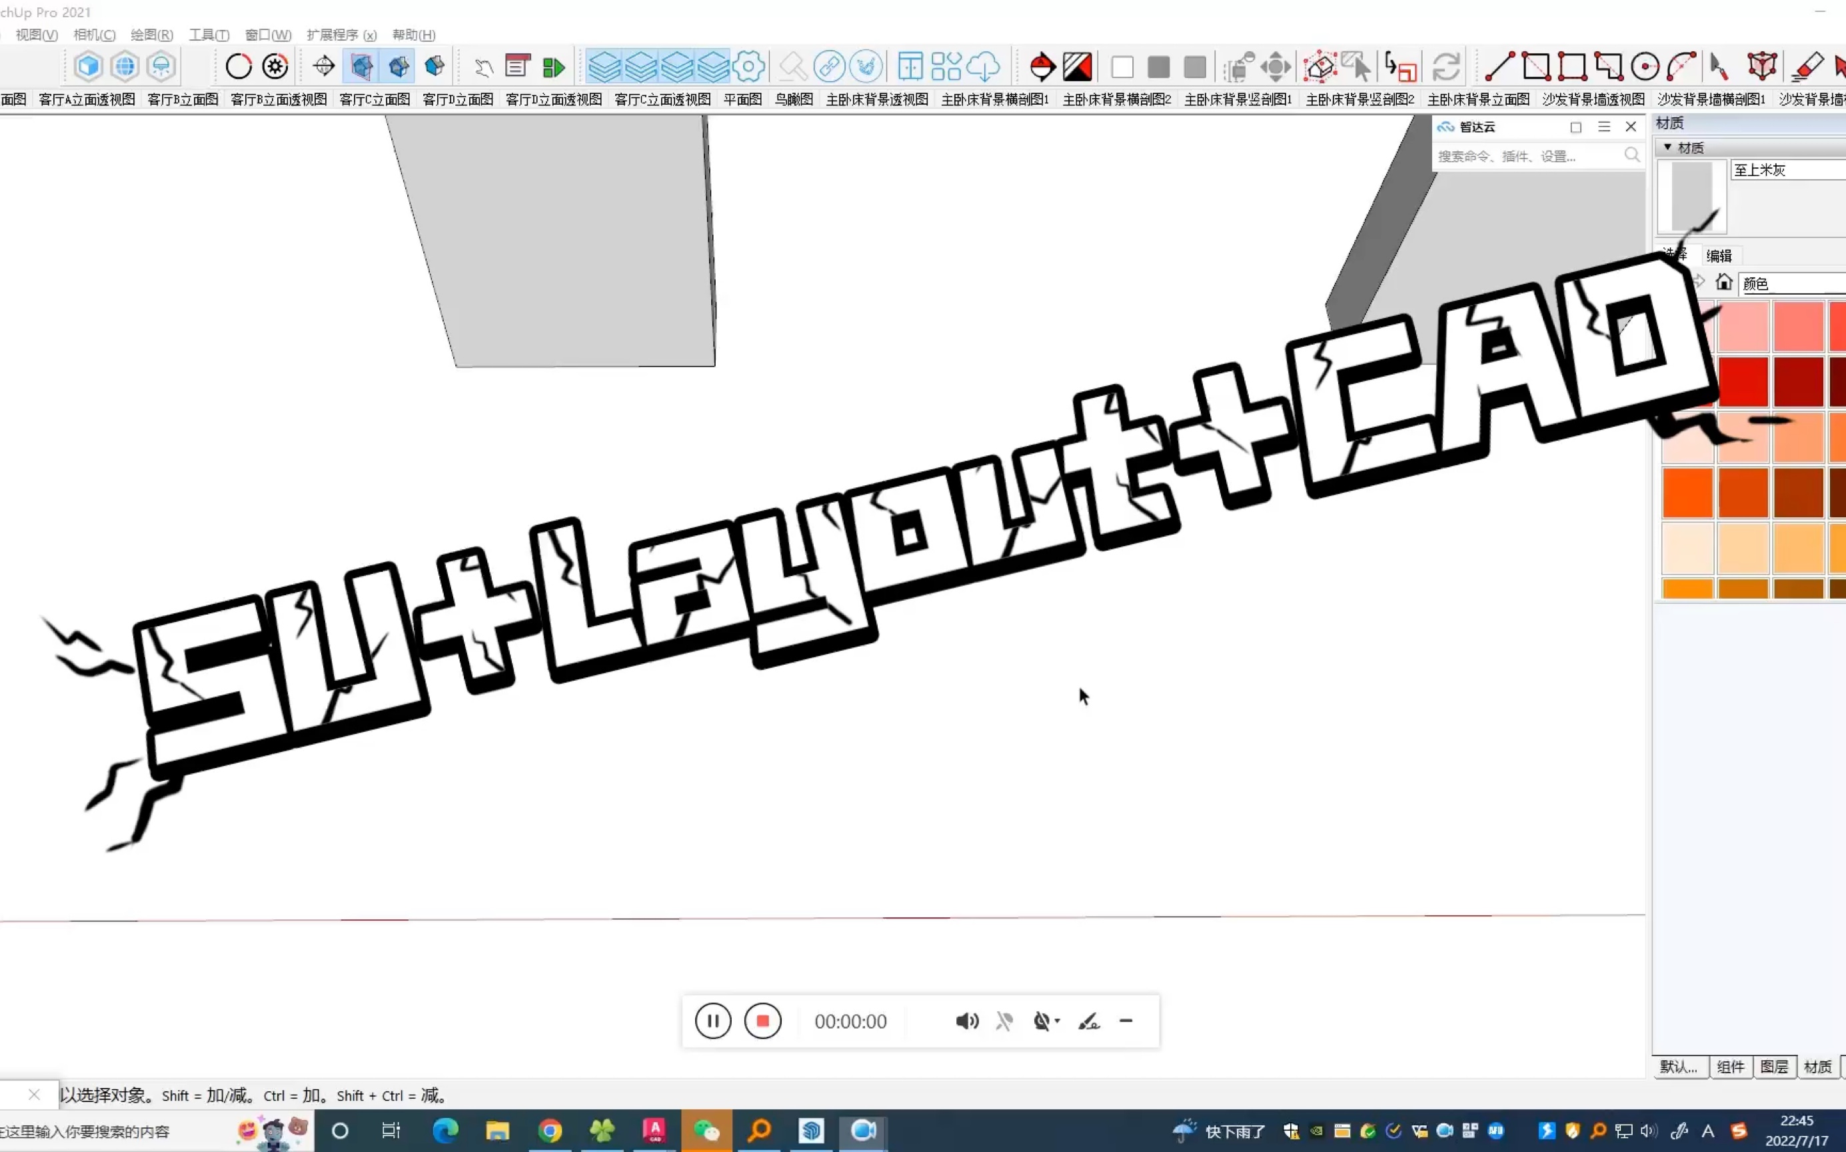
Task: Select the Eraser tool
Action: [x=1807, y=67]
